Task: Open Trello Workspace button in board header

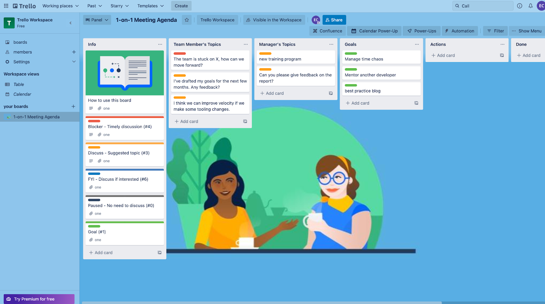Action: pyautogui.click(x=217, y=20)
